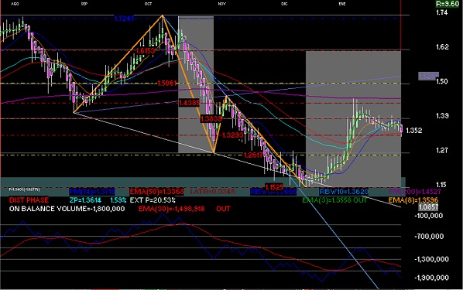
Task: Click the 1.0857 highlighted price tag
Action: click(x=428, y=206)
